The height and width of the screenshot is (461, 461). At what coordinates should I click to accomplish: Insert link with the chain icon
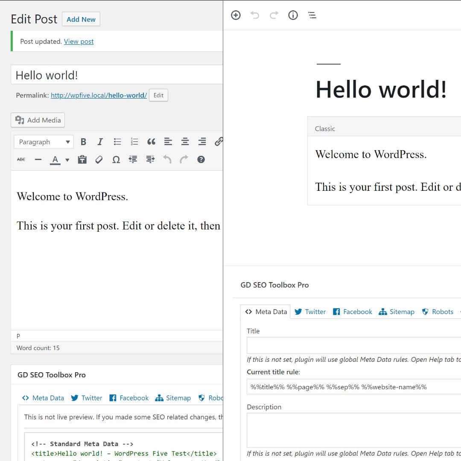(x=219, y=142)
